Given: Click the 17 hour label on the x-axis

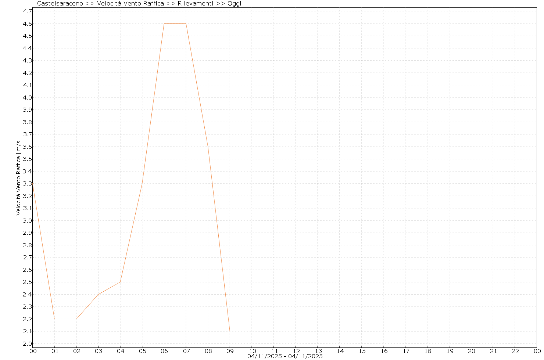Looking at the screenshot, I should point(405,351).
